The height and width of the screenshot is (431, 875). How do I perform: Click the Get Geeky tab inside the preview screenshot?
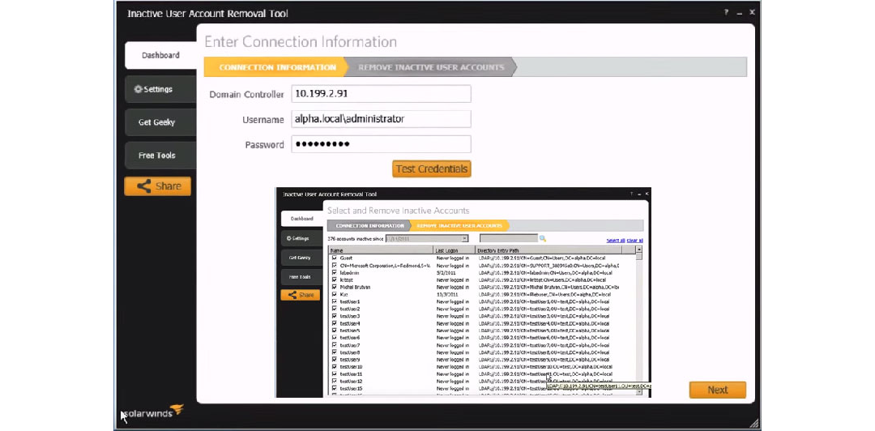301,258
